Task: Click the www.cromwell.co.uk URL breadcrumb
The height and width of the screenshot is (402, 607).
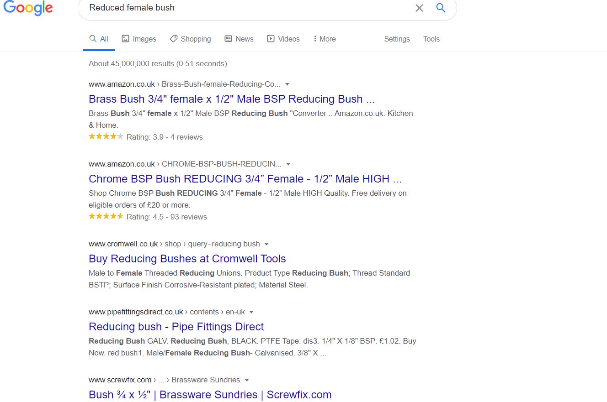Action: point(174,244)
